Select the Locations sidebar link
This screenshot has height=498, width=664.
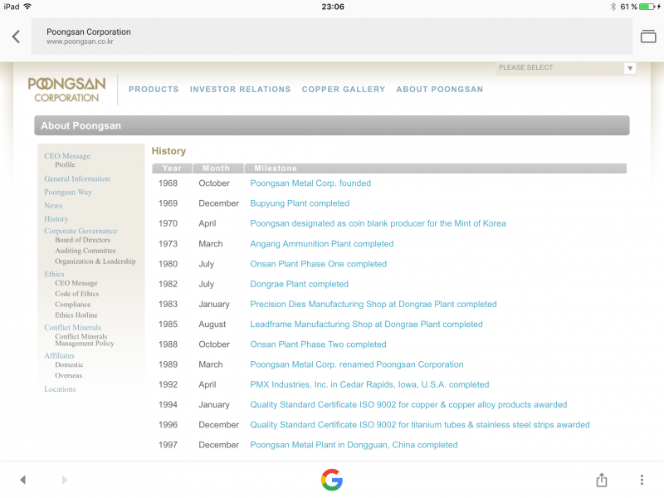(60, 389)
